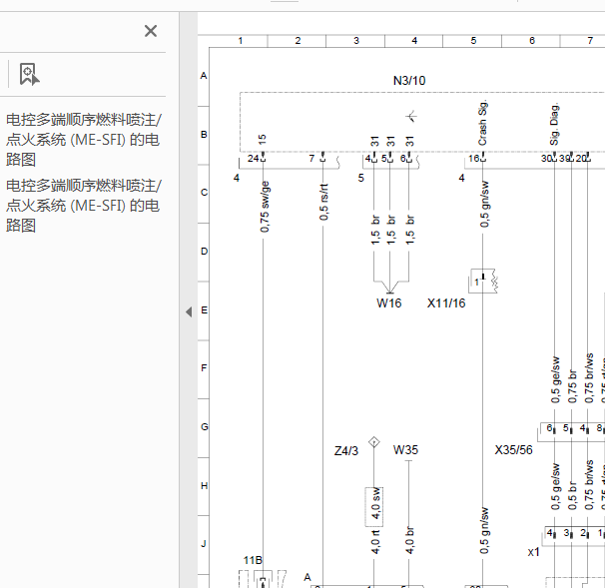605x588 pixels.
Task: Select the 0,75 sw/ge wire label
Action: 265,207
